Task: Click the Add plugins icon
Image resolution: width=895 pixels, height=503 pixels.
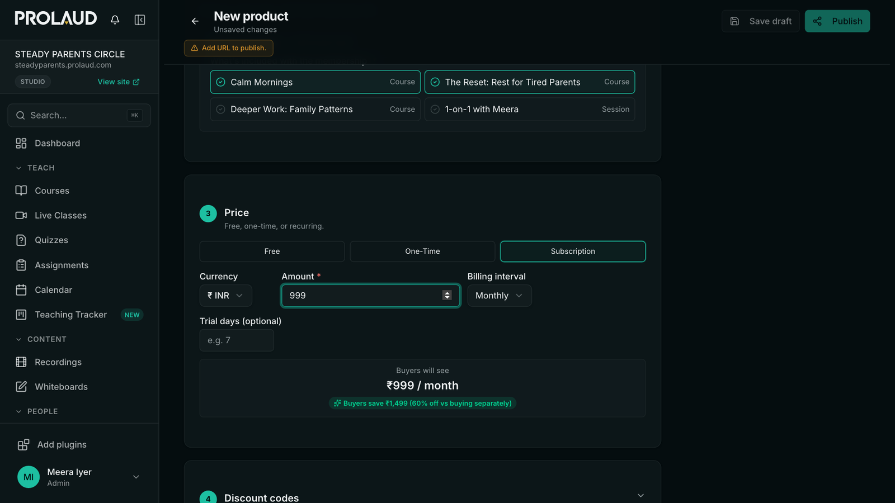Action: click(x=23, y=445)
